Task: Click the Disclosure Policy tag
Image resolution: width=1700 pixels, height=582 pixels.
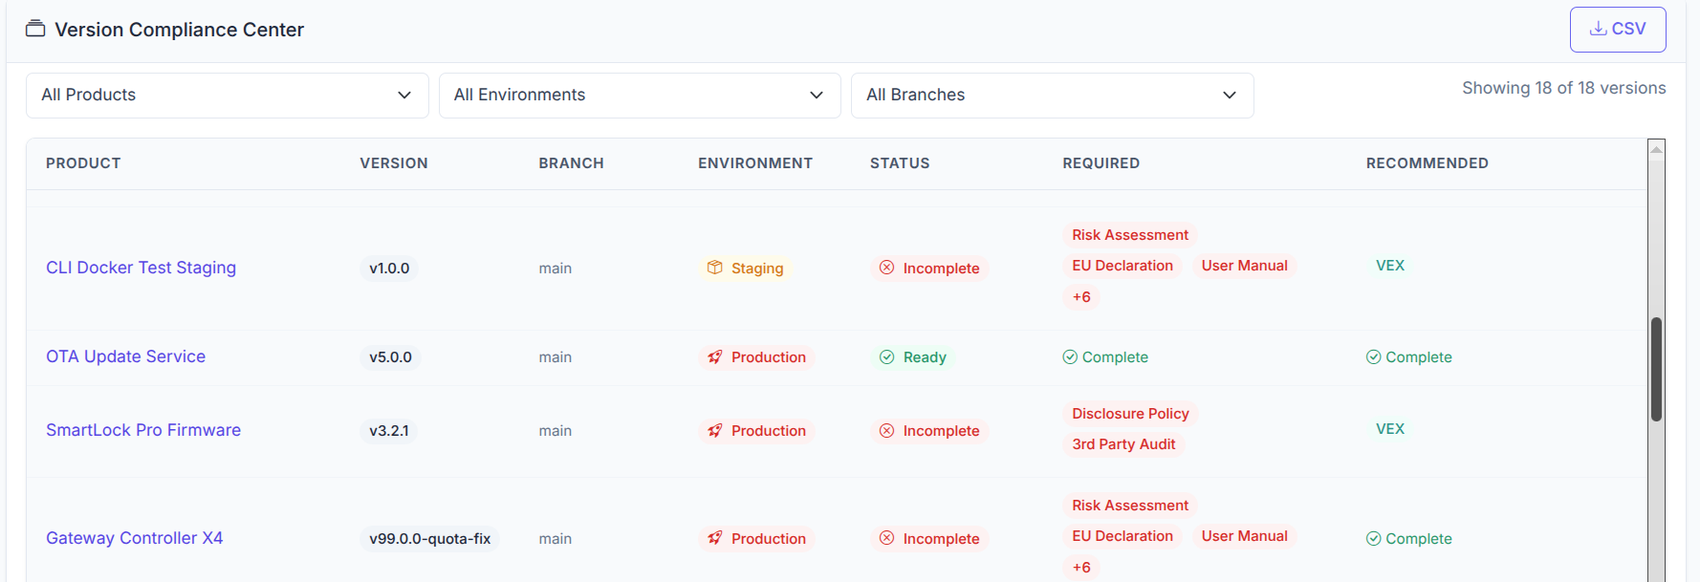Action: tap(1130, 413)
